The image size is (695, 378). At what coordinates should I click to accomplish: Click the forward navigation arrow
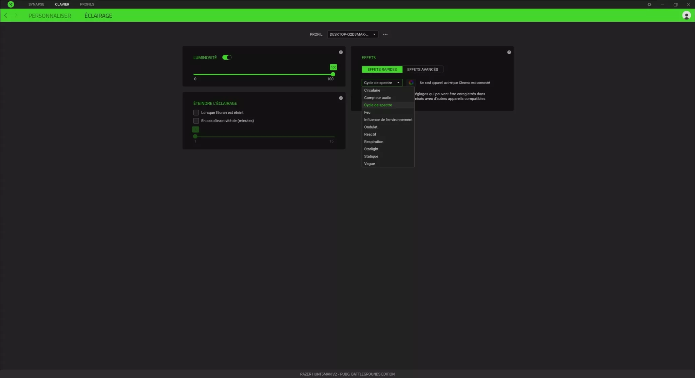pos(16,15)
